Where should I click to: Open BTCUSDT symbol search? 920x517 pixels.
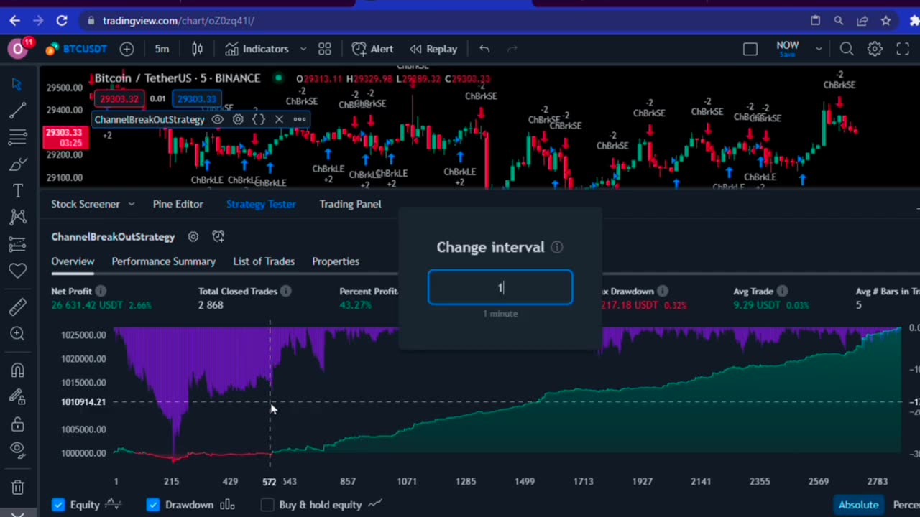[x=76, y=49]
